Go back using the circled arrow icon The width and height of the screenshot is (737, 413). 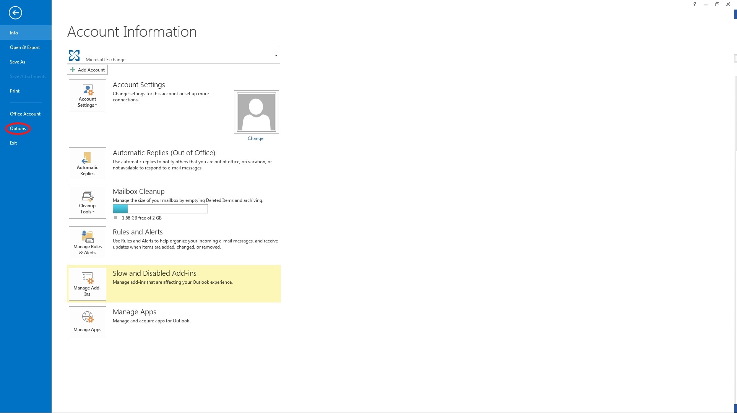coord(15,13)
